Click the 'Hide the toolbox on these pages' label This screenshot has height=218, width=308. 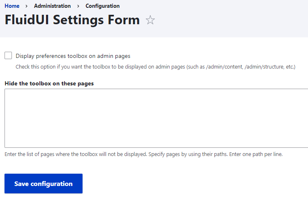(x=49, y=83)
